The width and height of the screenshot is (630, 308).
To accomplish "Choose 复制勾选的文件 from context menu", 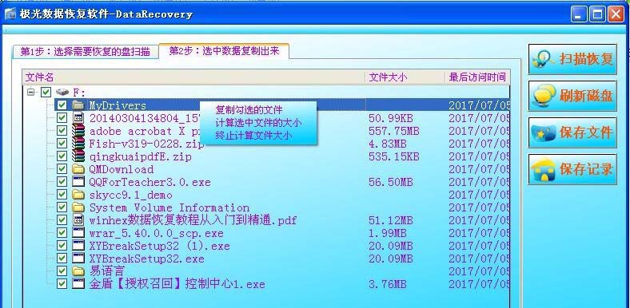I will pyautogui.click(x=249, y=110).
